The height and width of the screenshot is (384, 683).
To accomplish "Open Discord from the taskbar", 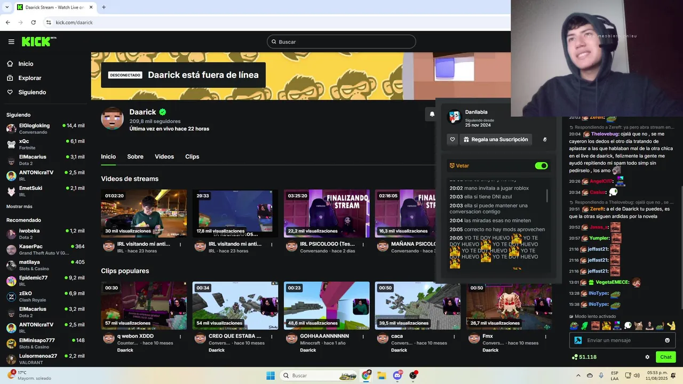I will [397, 375].
